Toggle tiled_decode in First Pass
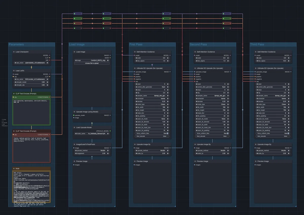Screen dimensions: 304x215 pos(152,136)
